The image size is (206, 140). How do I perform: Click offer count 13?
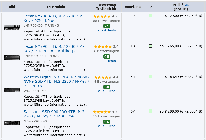pyautogui.click(x=132, y=46)
